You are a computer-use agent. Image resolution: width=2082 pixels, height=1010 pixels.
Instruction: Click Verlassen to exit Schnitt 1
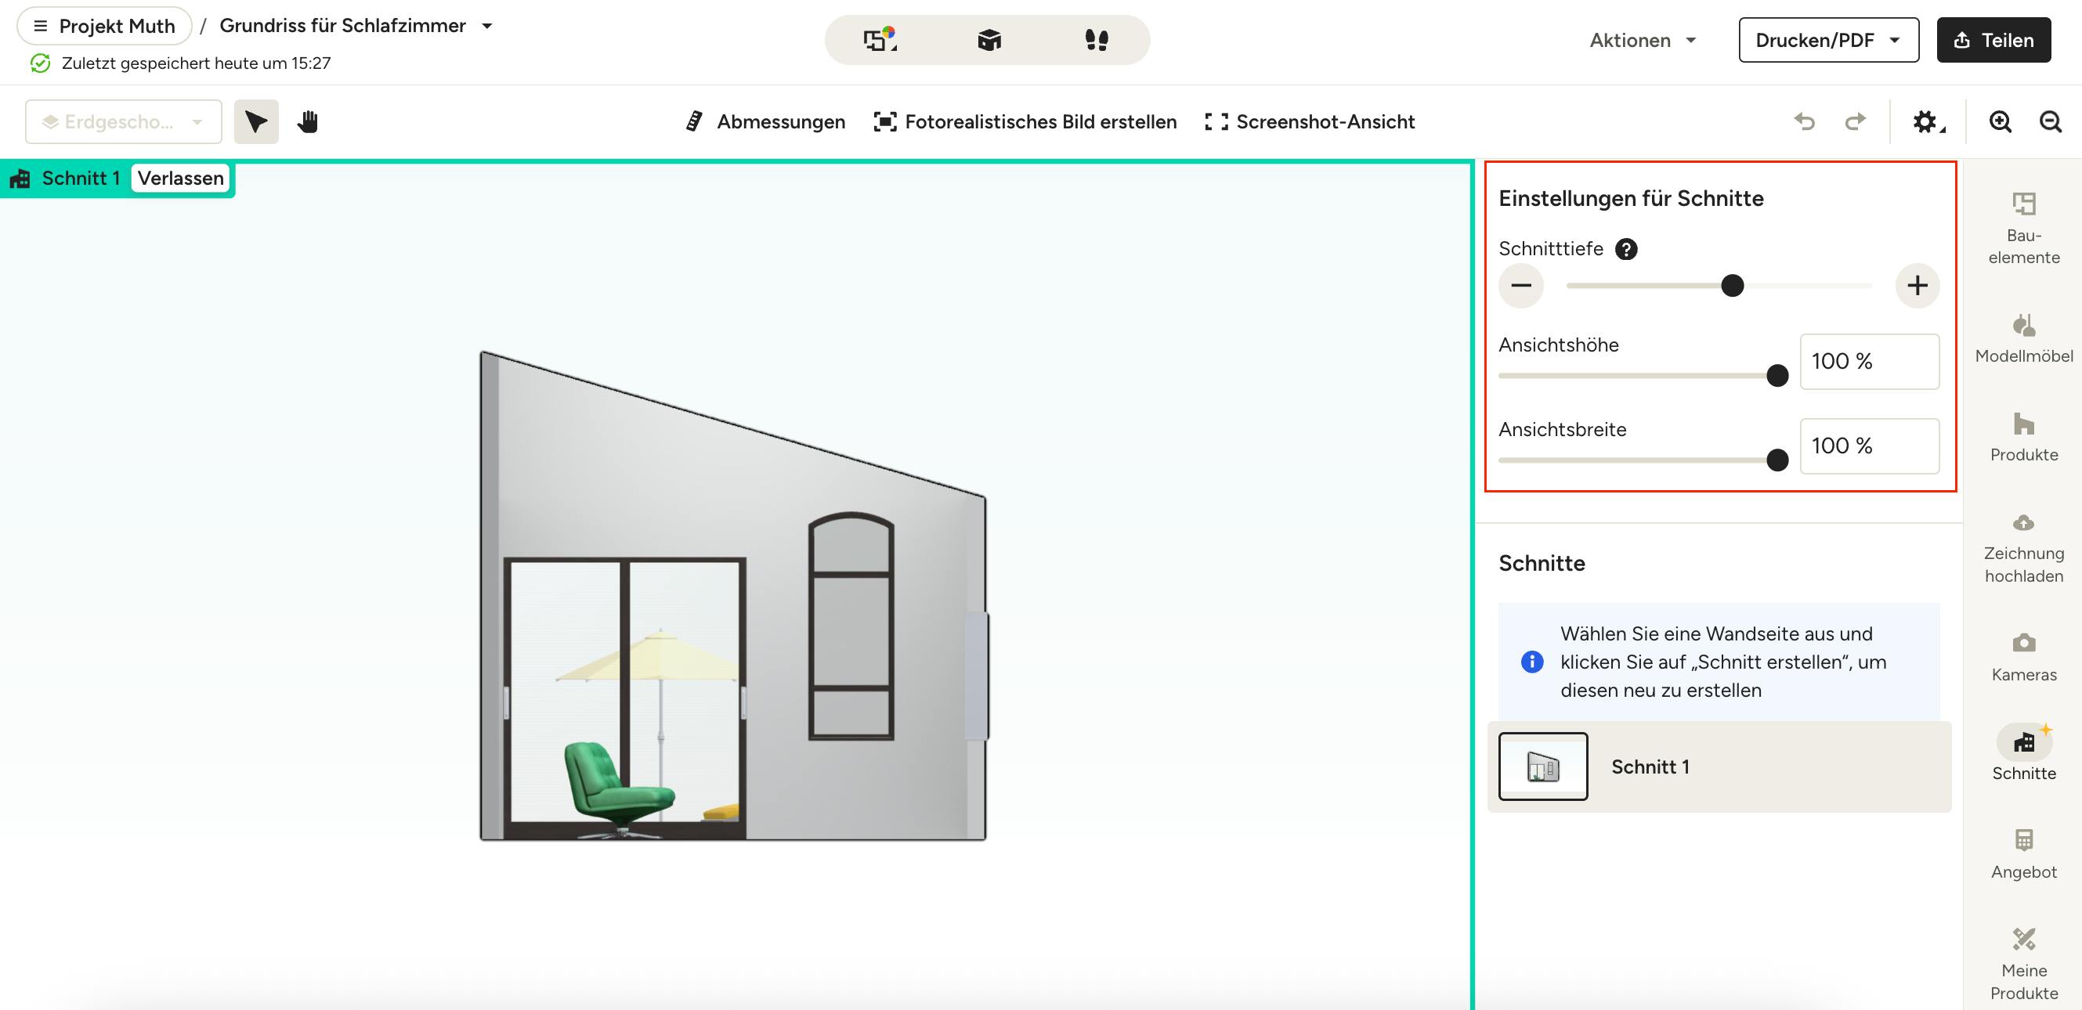point(180,179)
